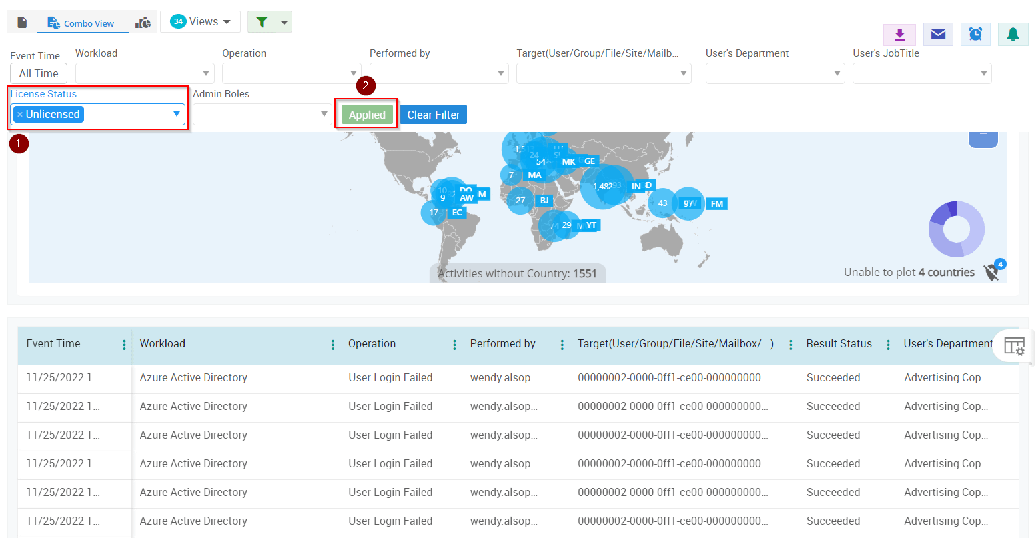Remove the Unlicensed filter tag
Image resolution: width=1036 pixels, height=538 pixels.
coord(20,115)
